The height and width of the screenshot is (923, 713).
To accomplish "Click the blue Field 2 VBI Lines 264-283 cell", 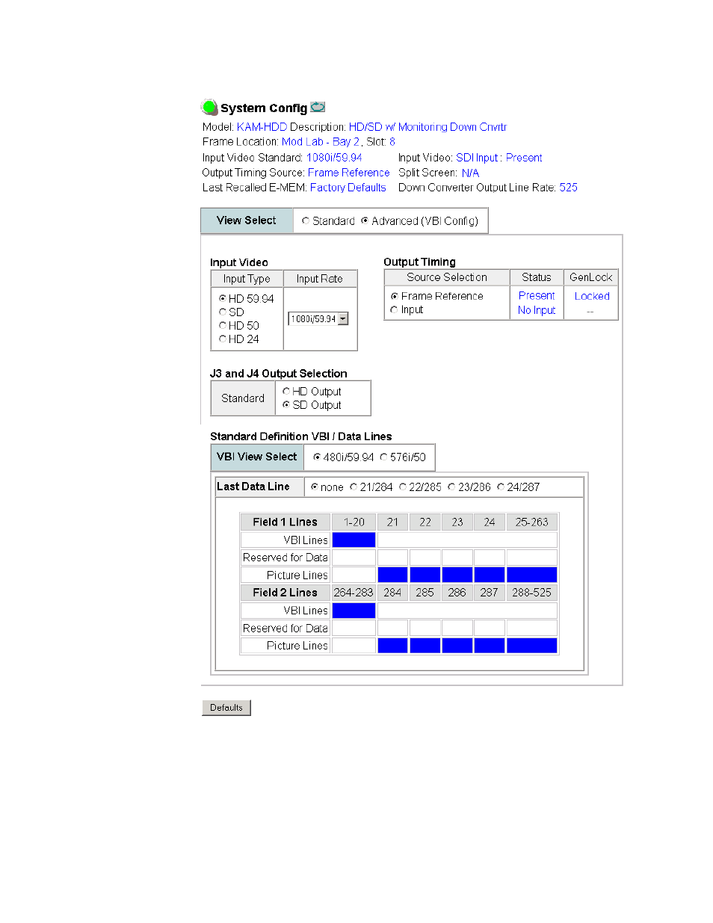I will coord(354,611).
